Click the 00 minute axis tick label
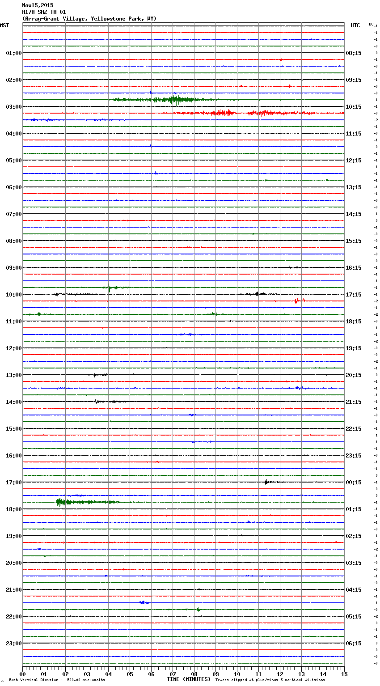This screenshot has width=380, height=686. pos(22,674)
